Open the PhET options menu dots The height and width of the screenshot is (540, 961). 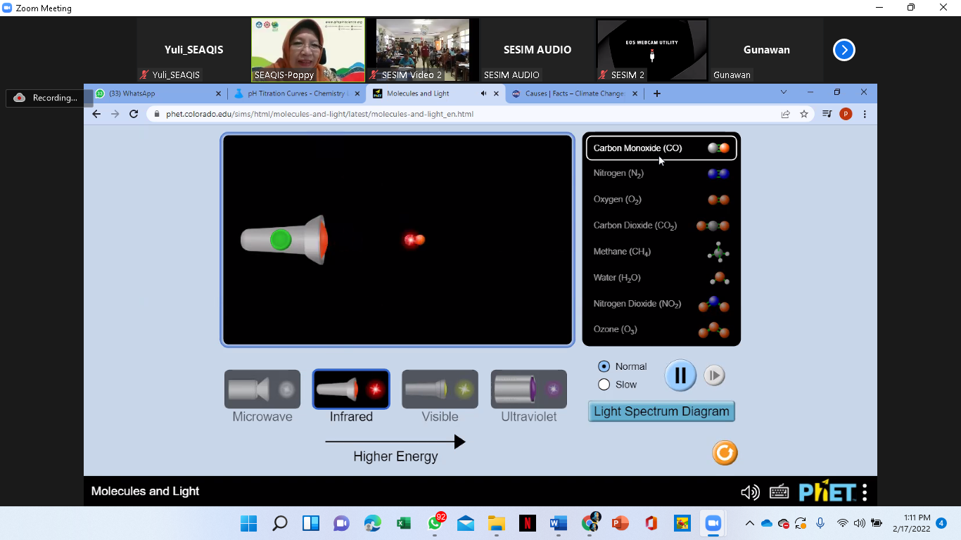coord(865,492)
